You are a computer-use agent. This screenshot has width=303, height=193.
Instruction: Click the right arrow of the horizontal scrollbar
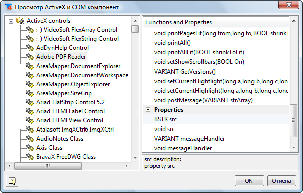click(x=127, y=166)
